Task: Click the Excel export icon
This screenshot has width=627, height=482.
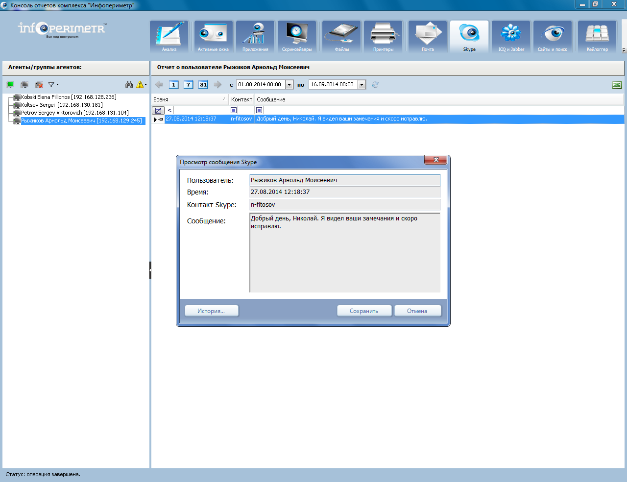Action: (x=617, y=85)
